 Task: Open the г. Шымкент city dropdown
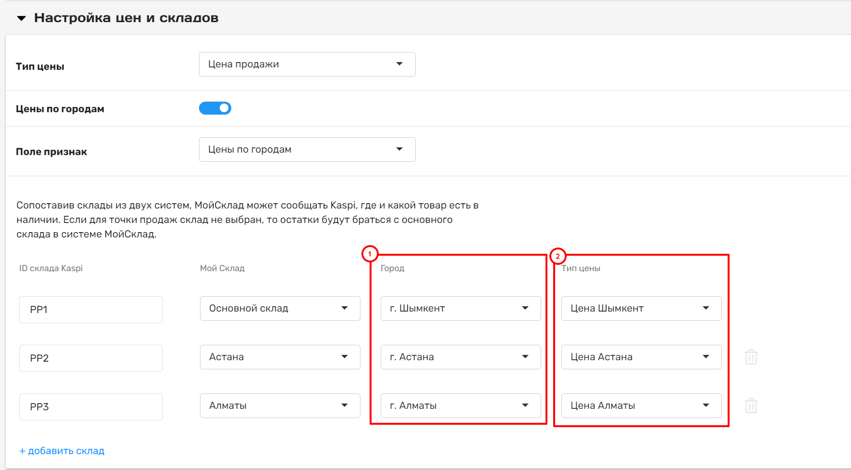(461, 308)
